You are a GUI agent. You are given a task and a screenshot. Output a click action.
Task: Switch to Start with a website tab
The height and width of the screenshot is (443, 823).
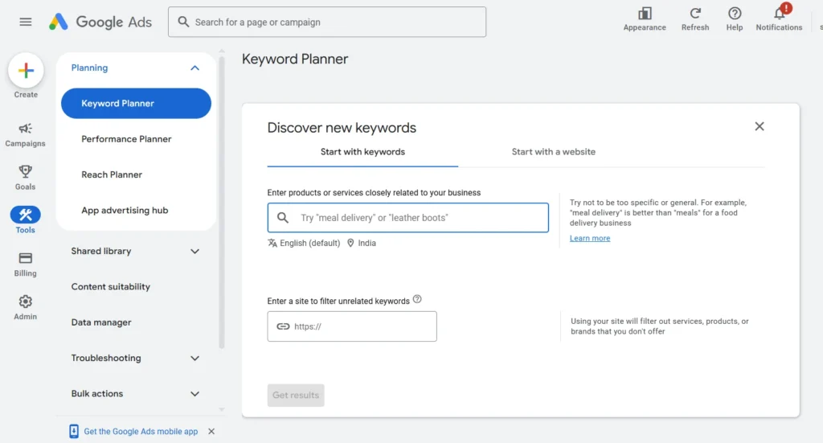coord(554,152)
